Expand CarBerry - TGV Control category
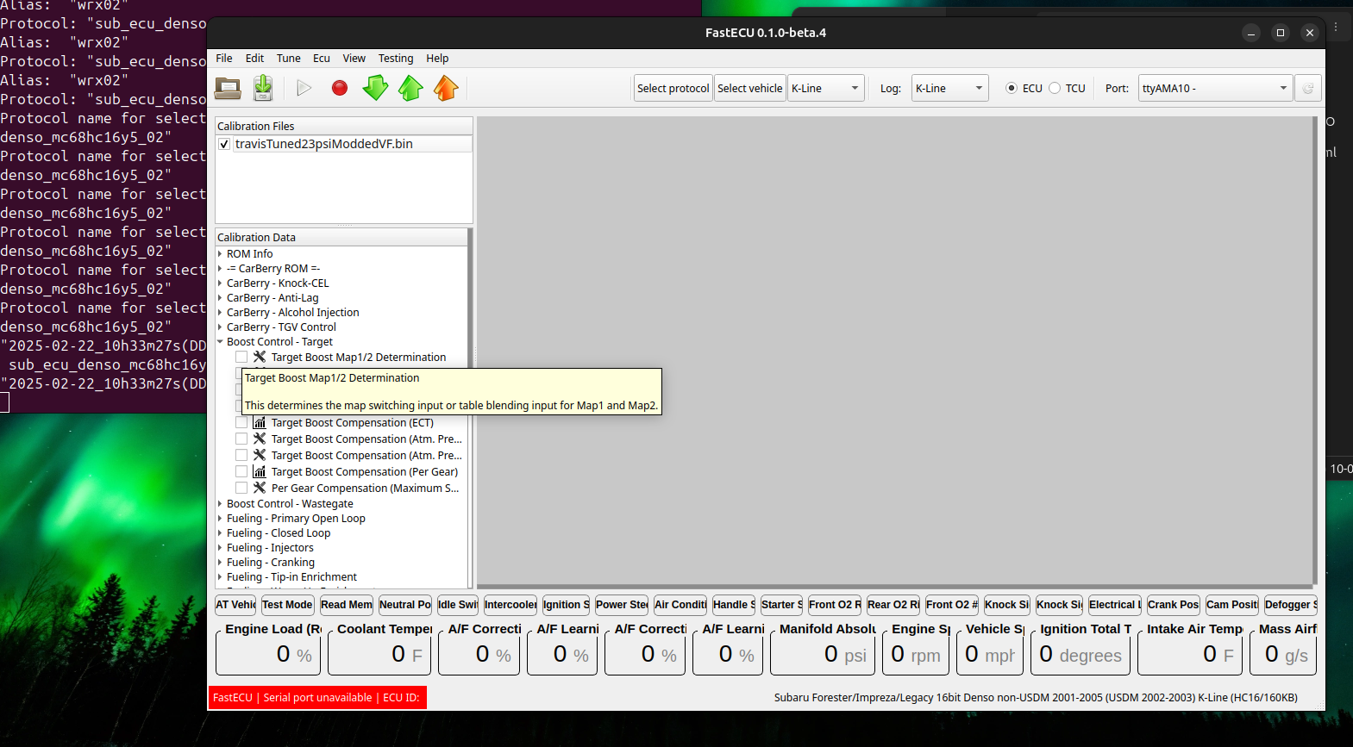This screenshot has height=747, width=1353. click(220, 327)
